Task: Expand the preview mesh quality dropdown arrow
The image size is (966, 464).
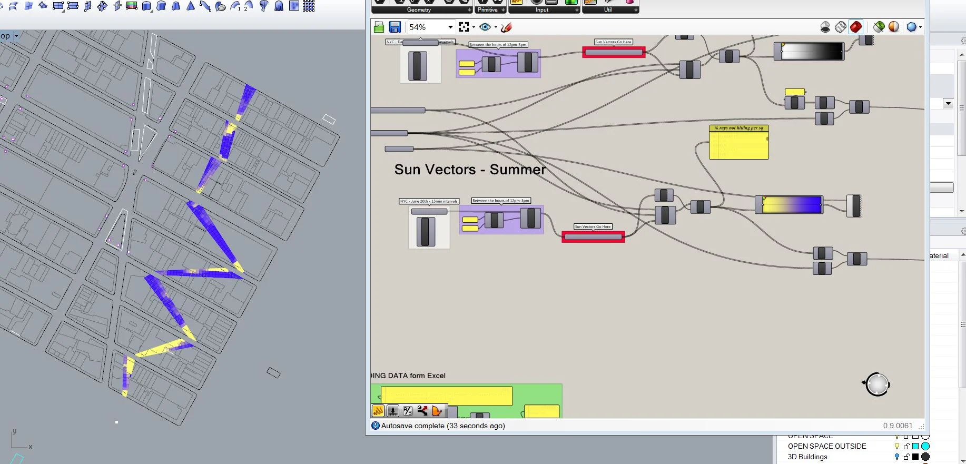Action: [920, 27]
